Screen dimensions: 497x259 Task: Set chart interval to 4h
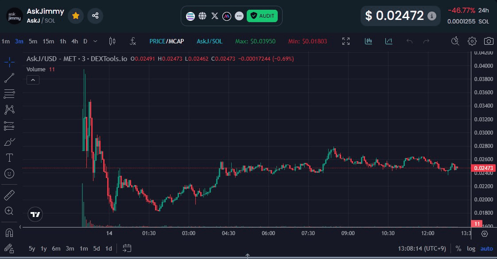[x=74, y=42]
